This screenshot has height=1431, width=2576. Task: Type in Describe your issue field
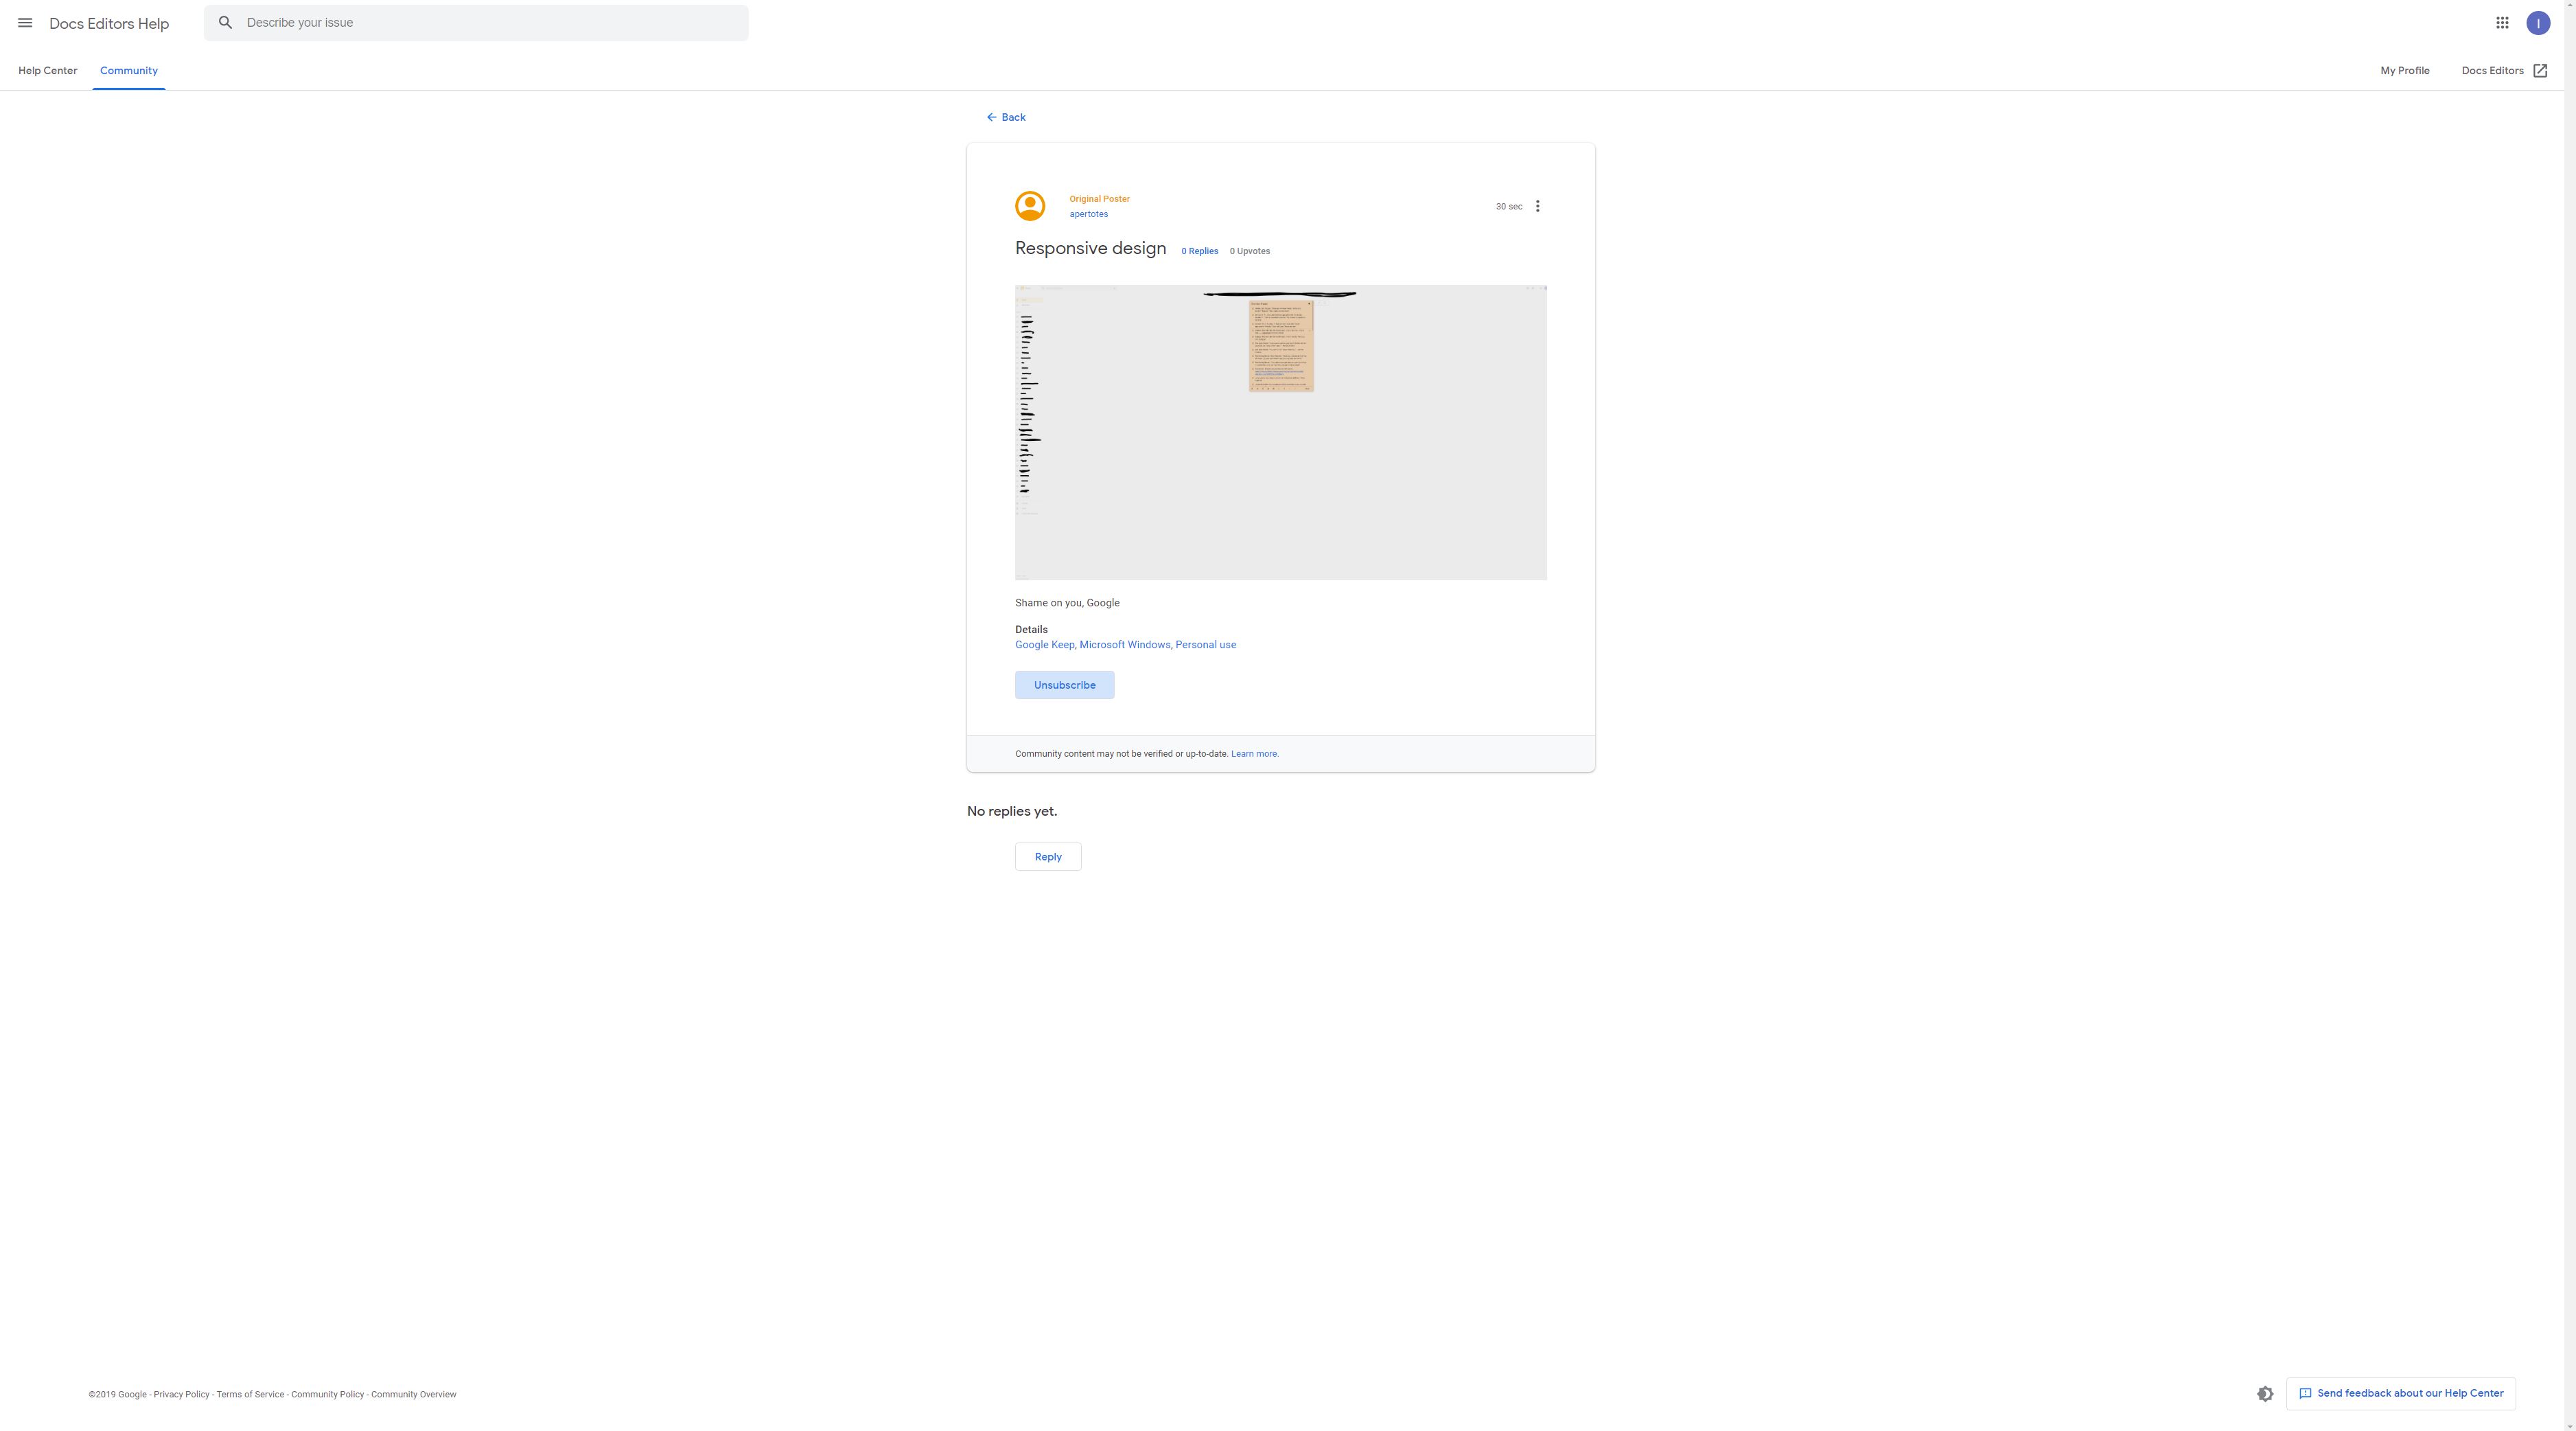490,23
